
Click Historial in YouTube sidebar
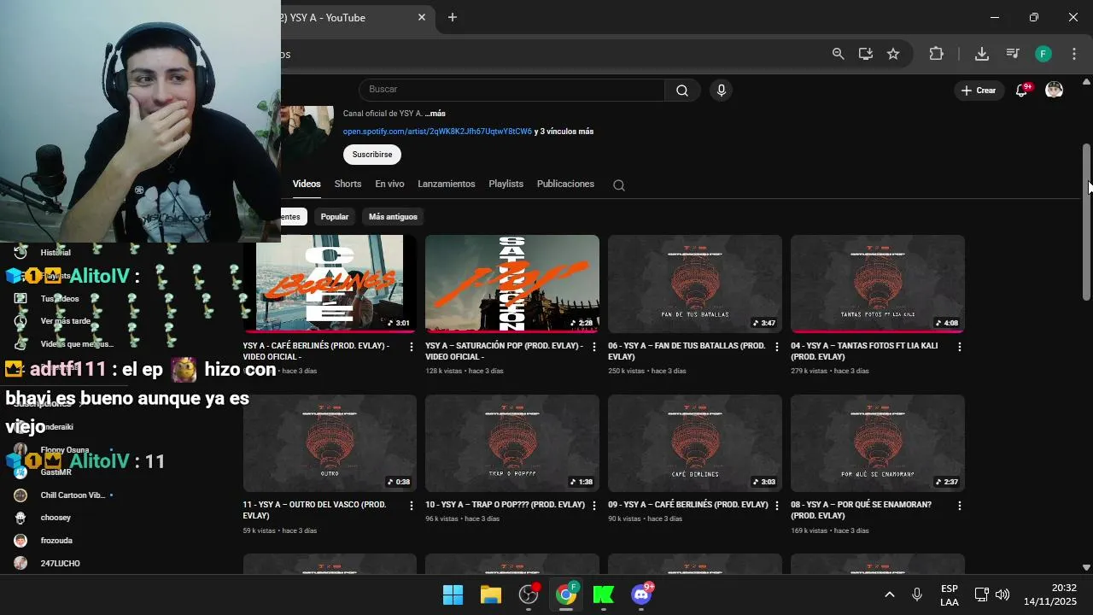[56, 253]
